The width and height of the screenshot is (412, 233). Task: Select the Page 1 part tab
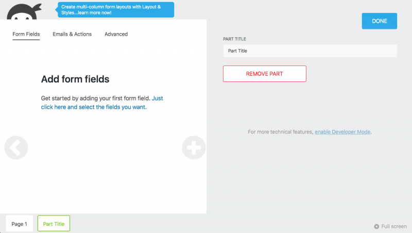(20, 224)
